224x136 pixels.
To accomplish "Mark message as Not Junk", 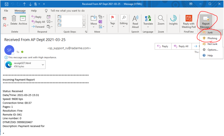I will [x=211, y=44].
